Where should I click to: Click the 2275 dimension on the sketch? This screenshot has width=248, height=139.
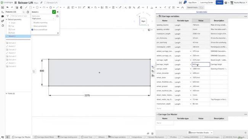(x=87, y=95)
